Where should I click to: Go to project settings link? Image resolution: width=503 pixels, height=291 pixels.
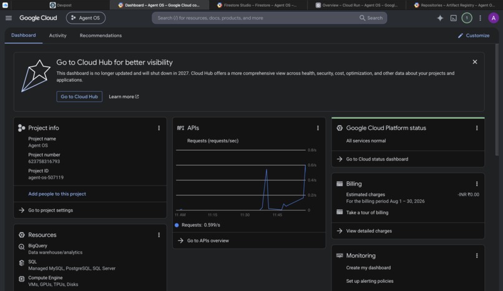point(51,210)
